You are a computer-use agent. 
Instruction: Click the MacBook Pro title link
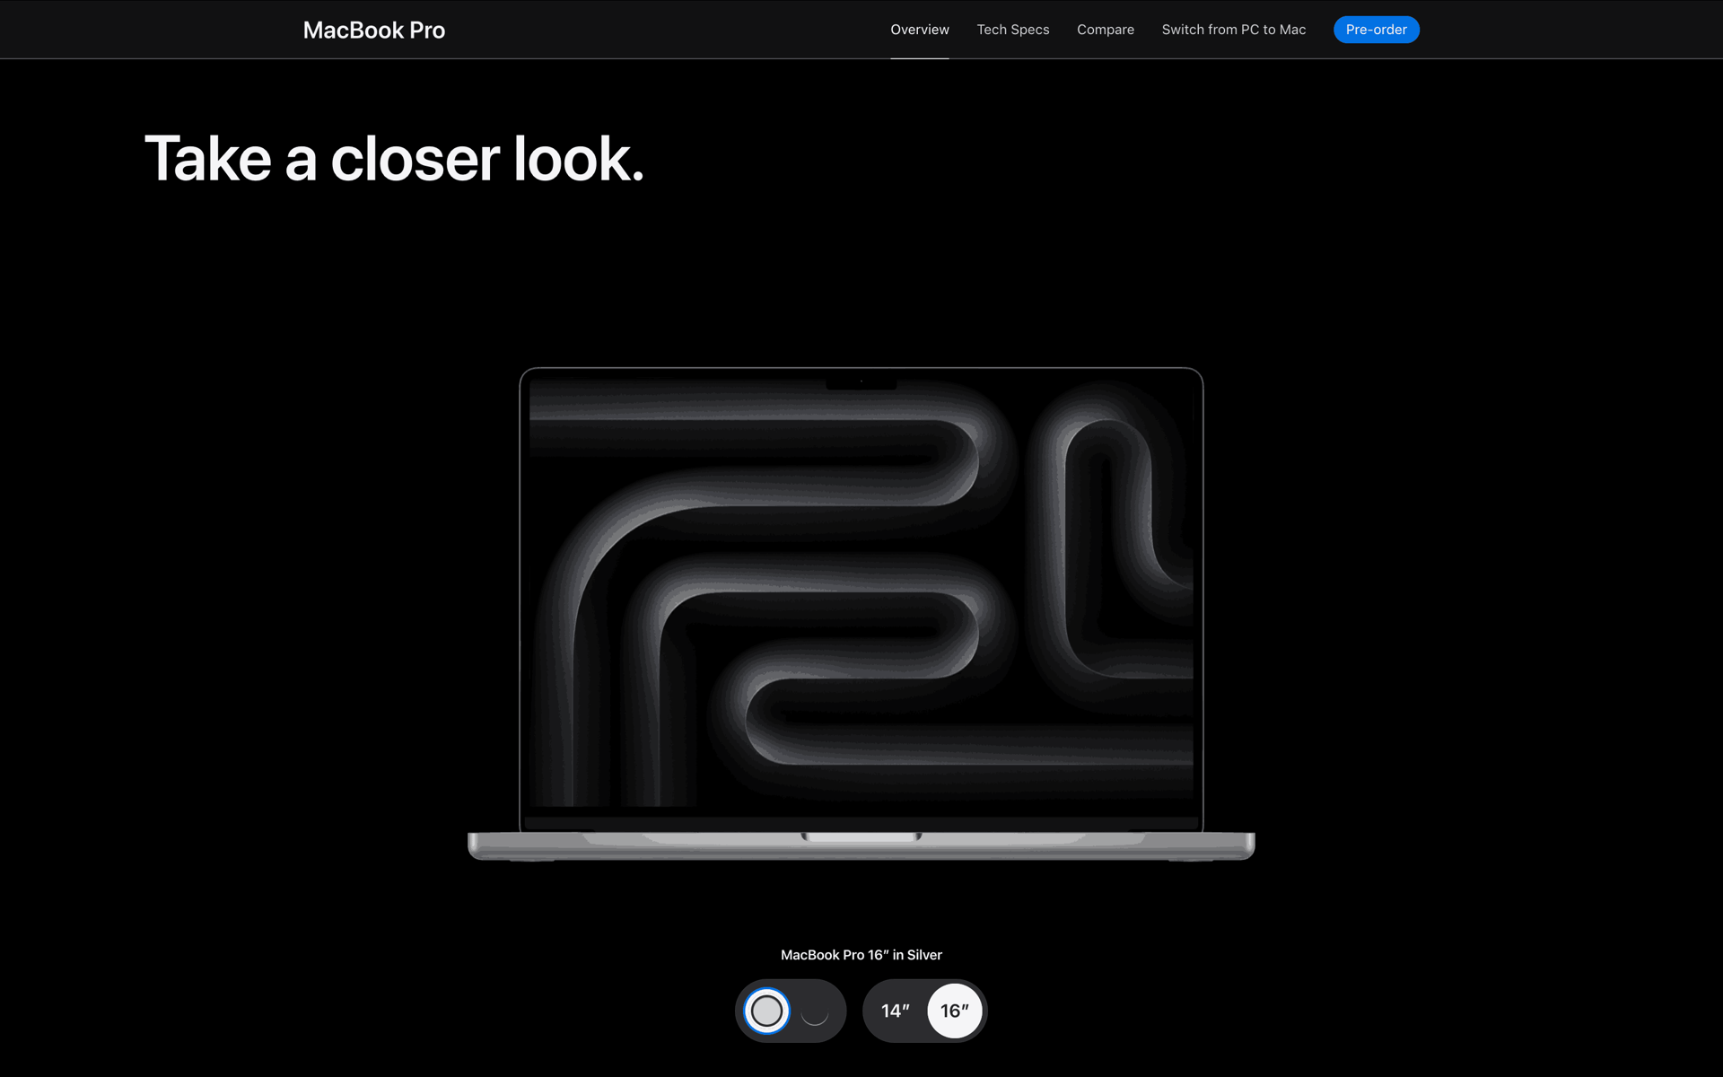(374, 30)
